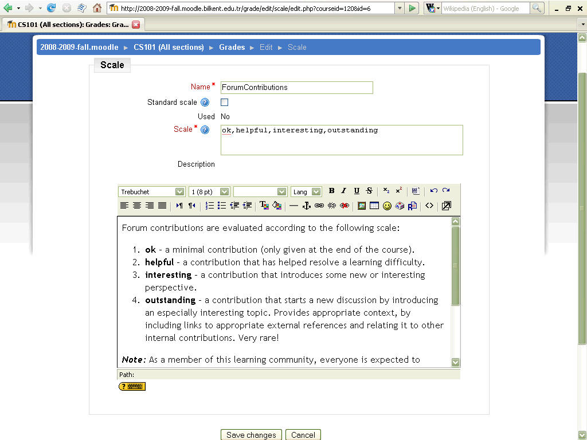Viewport: 587px width, 440px height.
Task: Open help for Standard scale
Action: [x=205, y=102]
